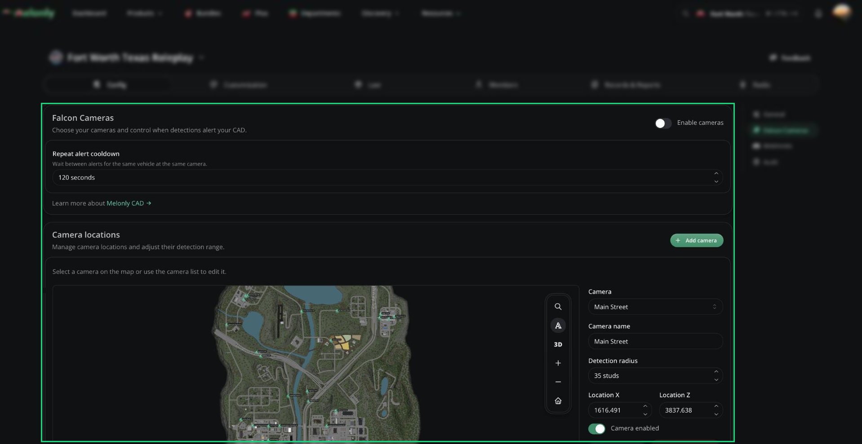This screenshot has width=862, height=444.
Task: Increase the Repeat alert cooldown value
Action: 716,174
